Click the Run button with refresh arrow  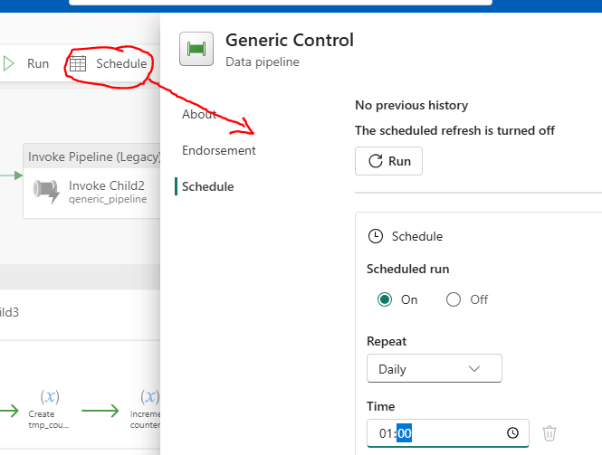point(388,161)
